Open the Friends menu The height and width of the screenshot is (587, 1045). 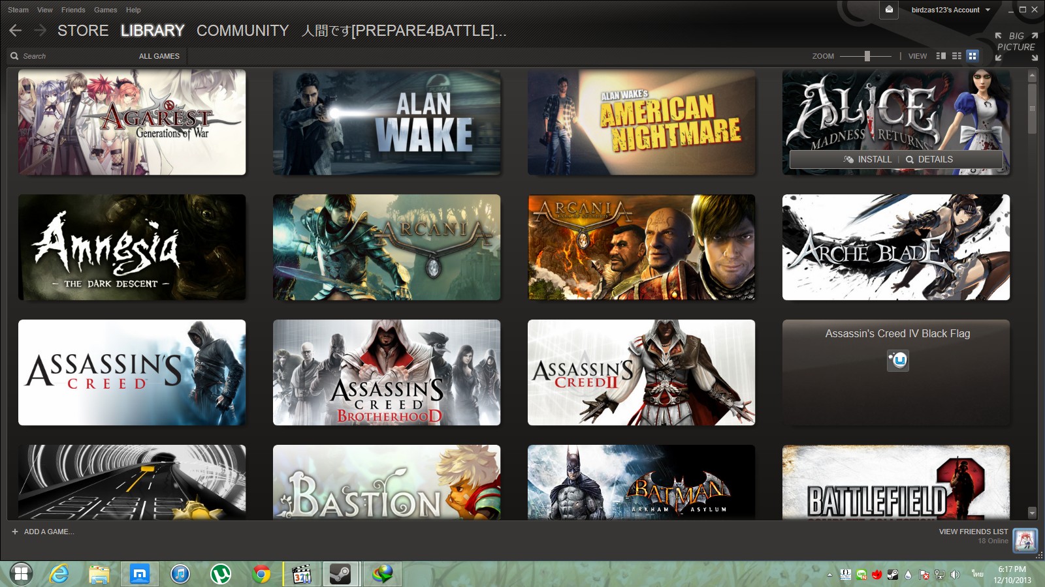coord(73,10)
